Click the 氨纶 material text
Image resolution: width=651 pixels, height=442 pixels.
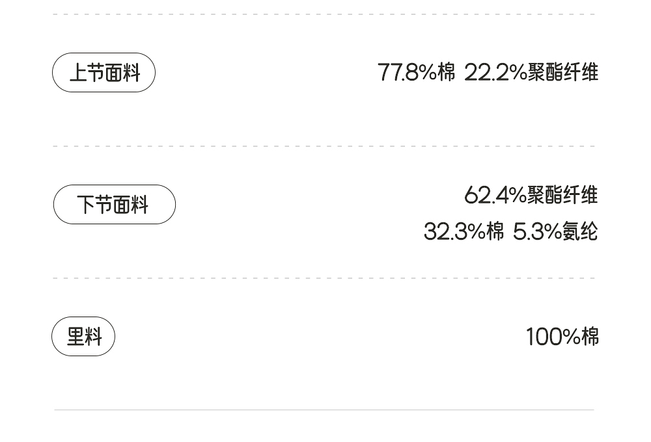click(580, 232)
